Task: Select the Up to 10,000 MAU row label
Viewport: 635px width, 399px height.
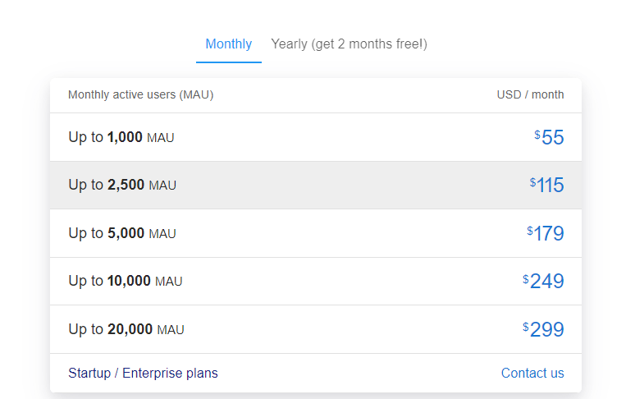Action: click(126, 281)
